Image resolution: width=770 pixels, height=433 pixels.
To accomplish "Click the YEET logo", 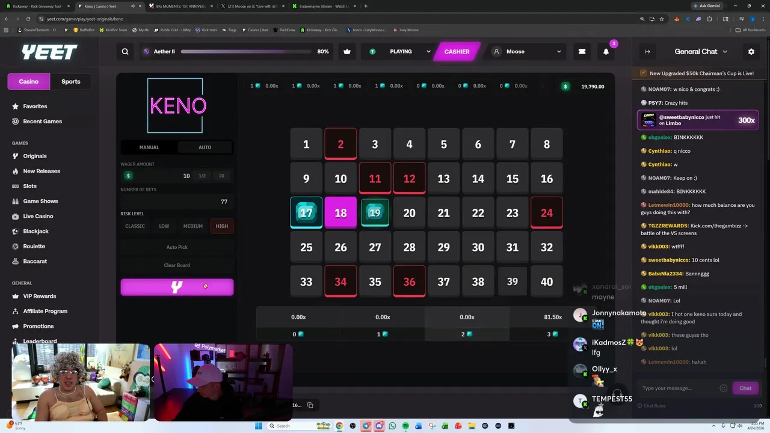I will point(49,52).
